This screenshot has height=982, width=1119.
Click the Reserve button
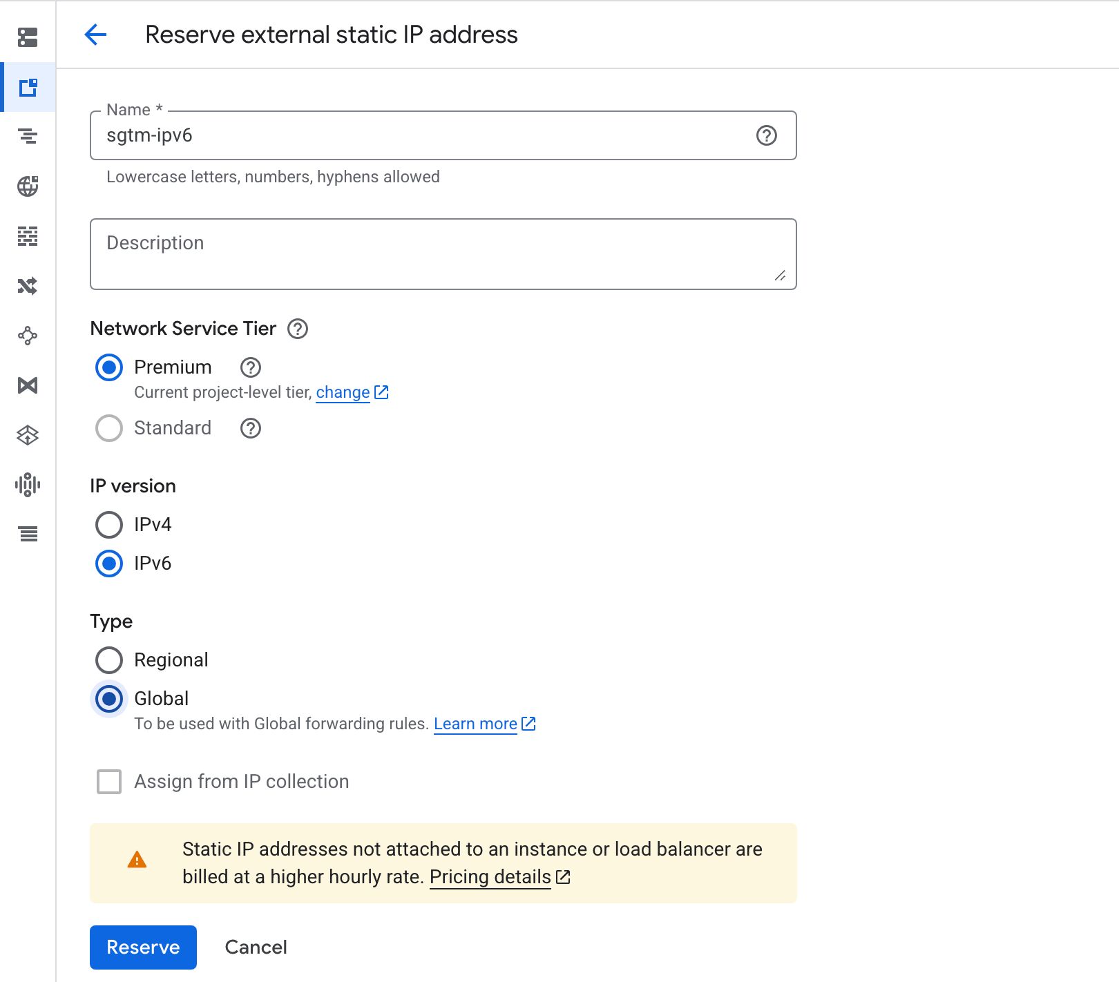(x=143, y=947)
